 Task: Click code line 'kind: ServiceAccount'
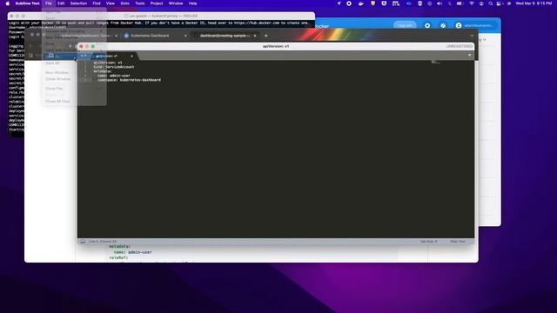click(x=114, y=67)
